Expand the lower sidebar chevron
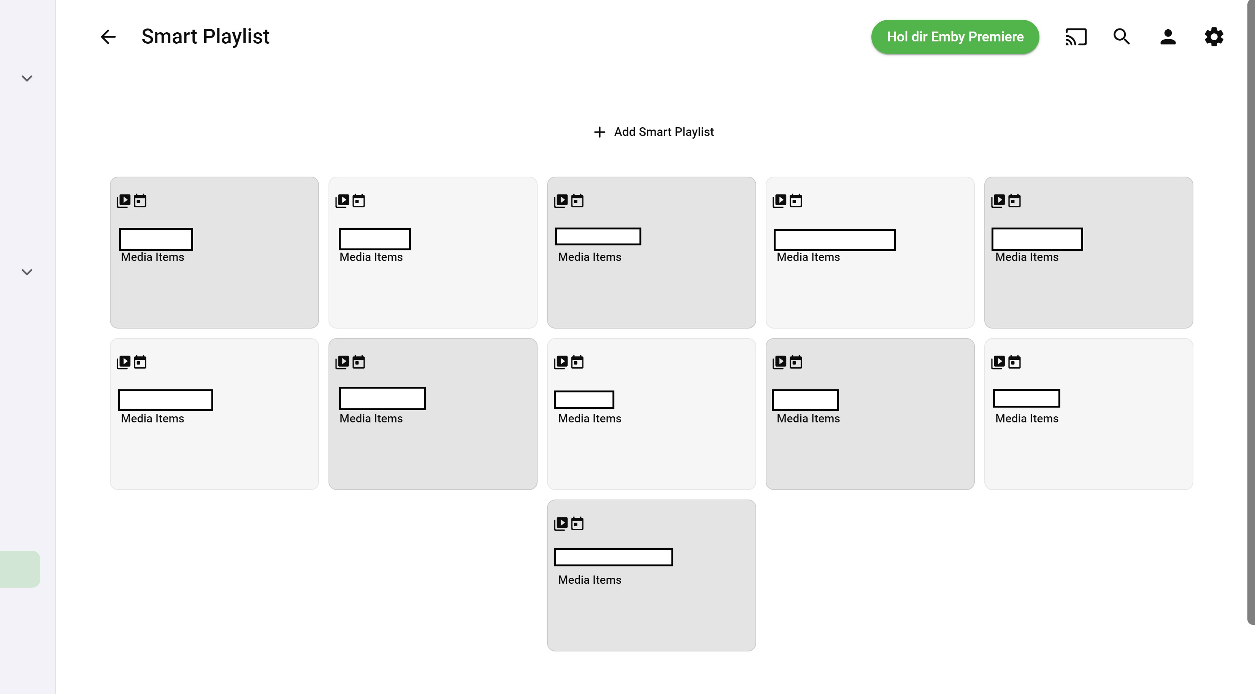Image resolution: width=1255 pixels, height=694 pixels. coord(27,272)
